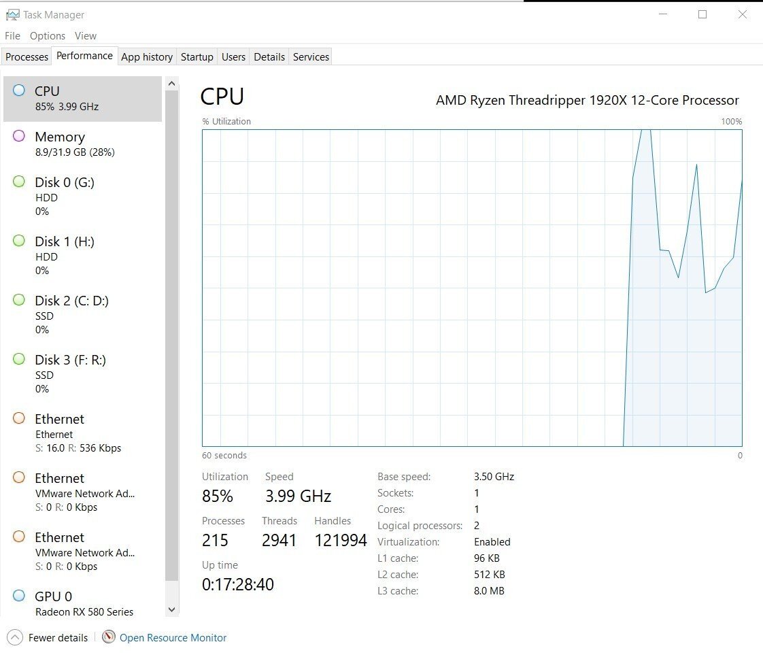Click the base speed 3.50 GHz value
The width and height of the screenshot is (763, 657).
(494, 477)
